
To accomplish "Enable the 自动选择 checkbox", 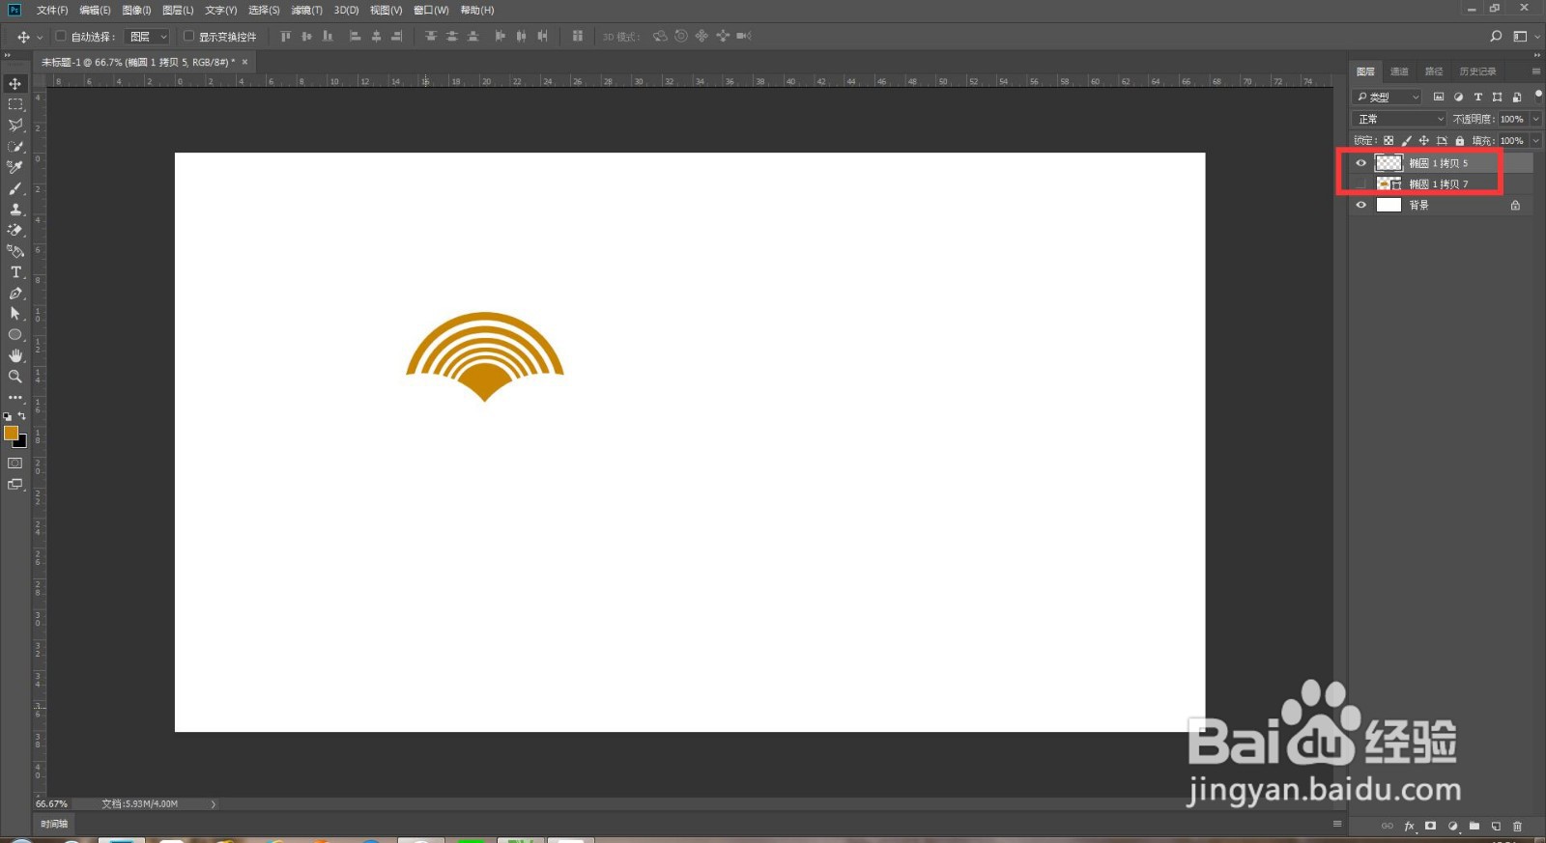I will (61, 37).
